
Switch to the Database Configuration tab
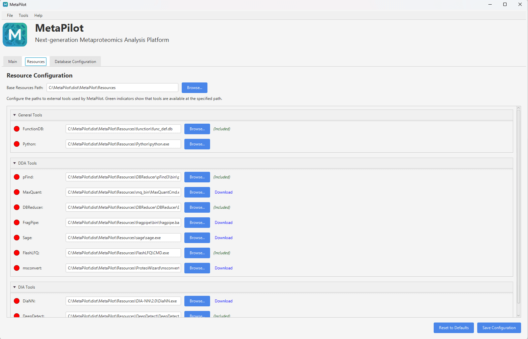(75, 61)
